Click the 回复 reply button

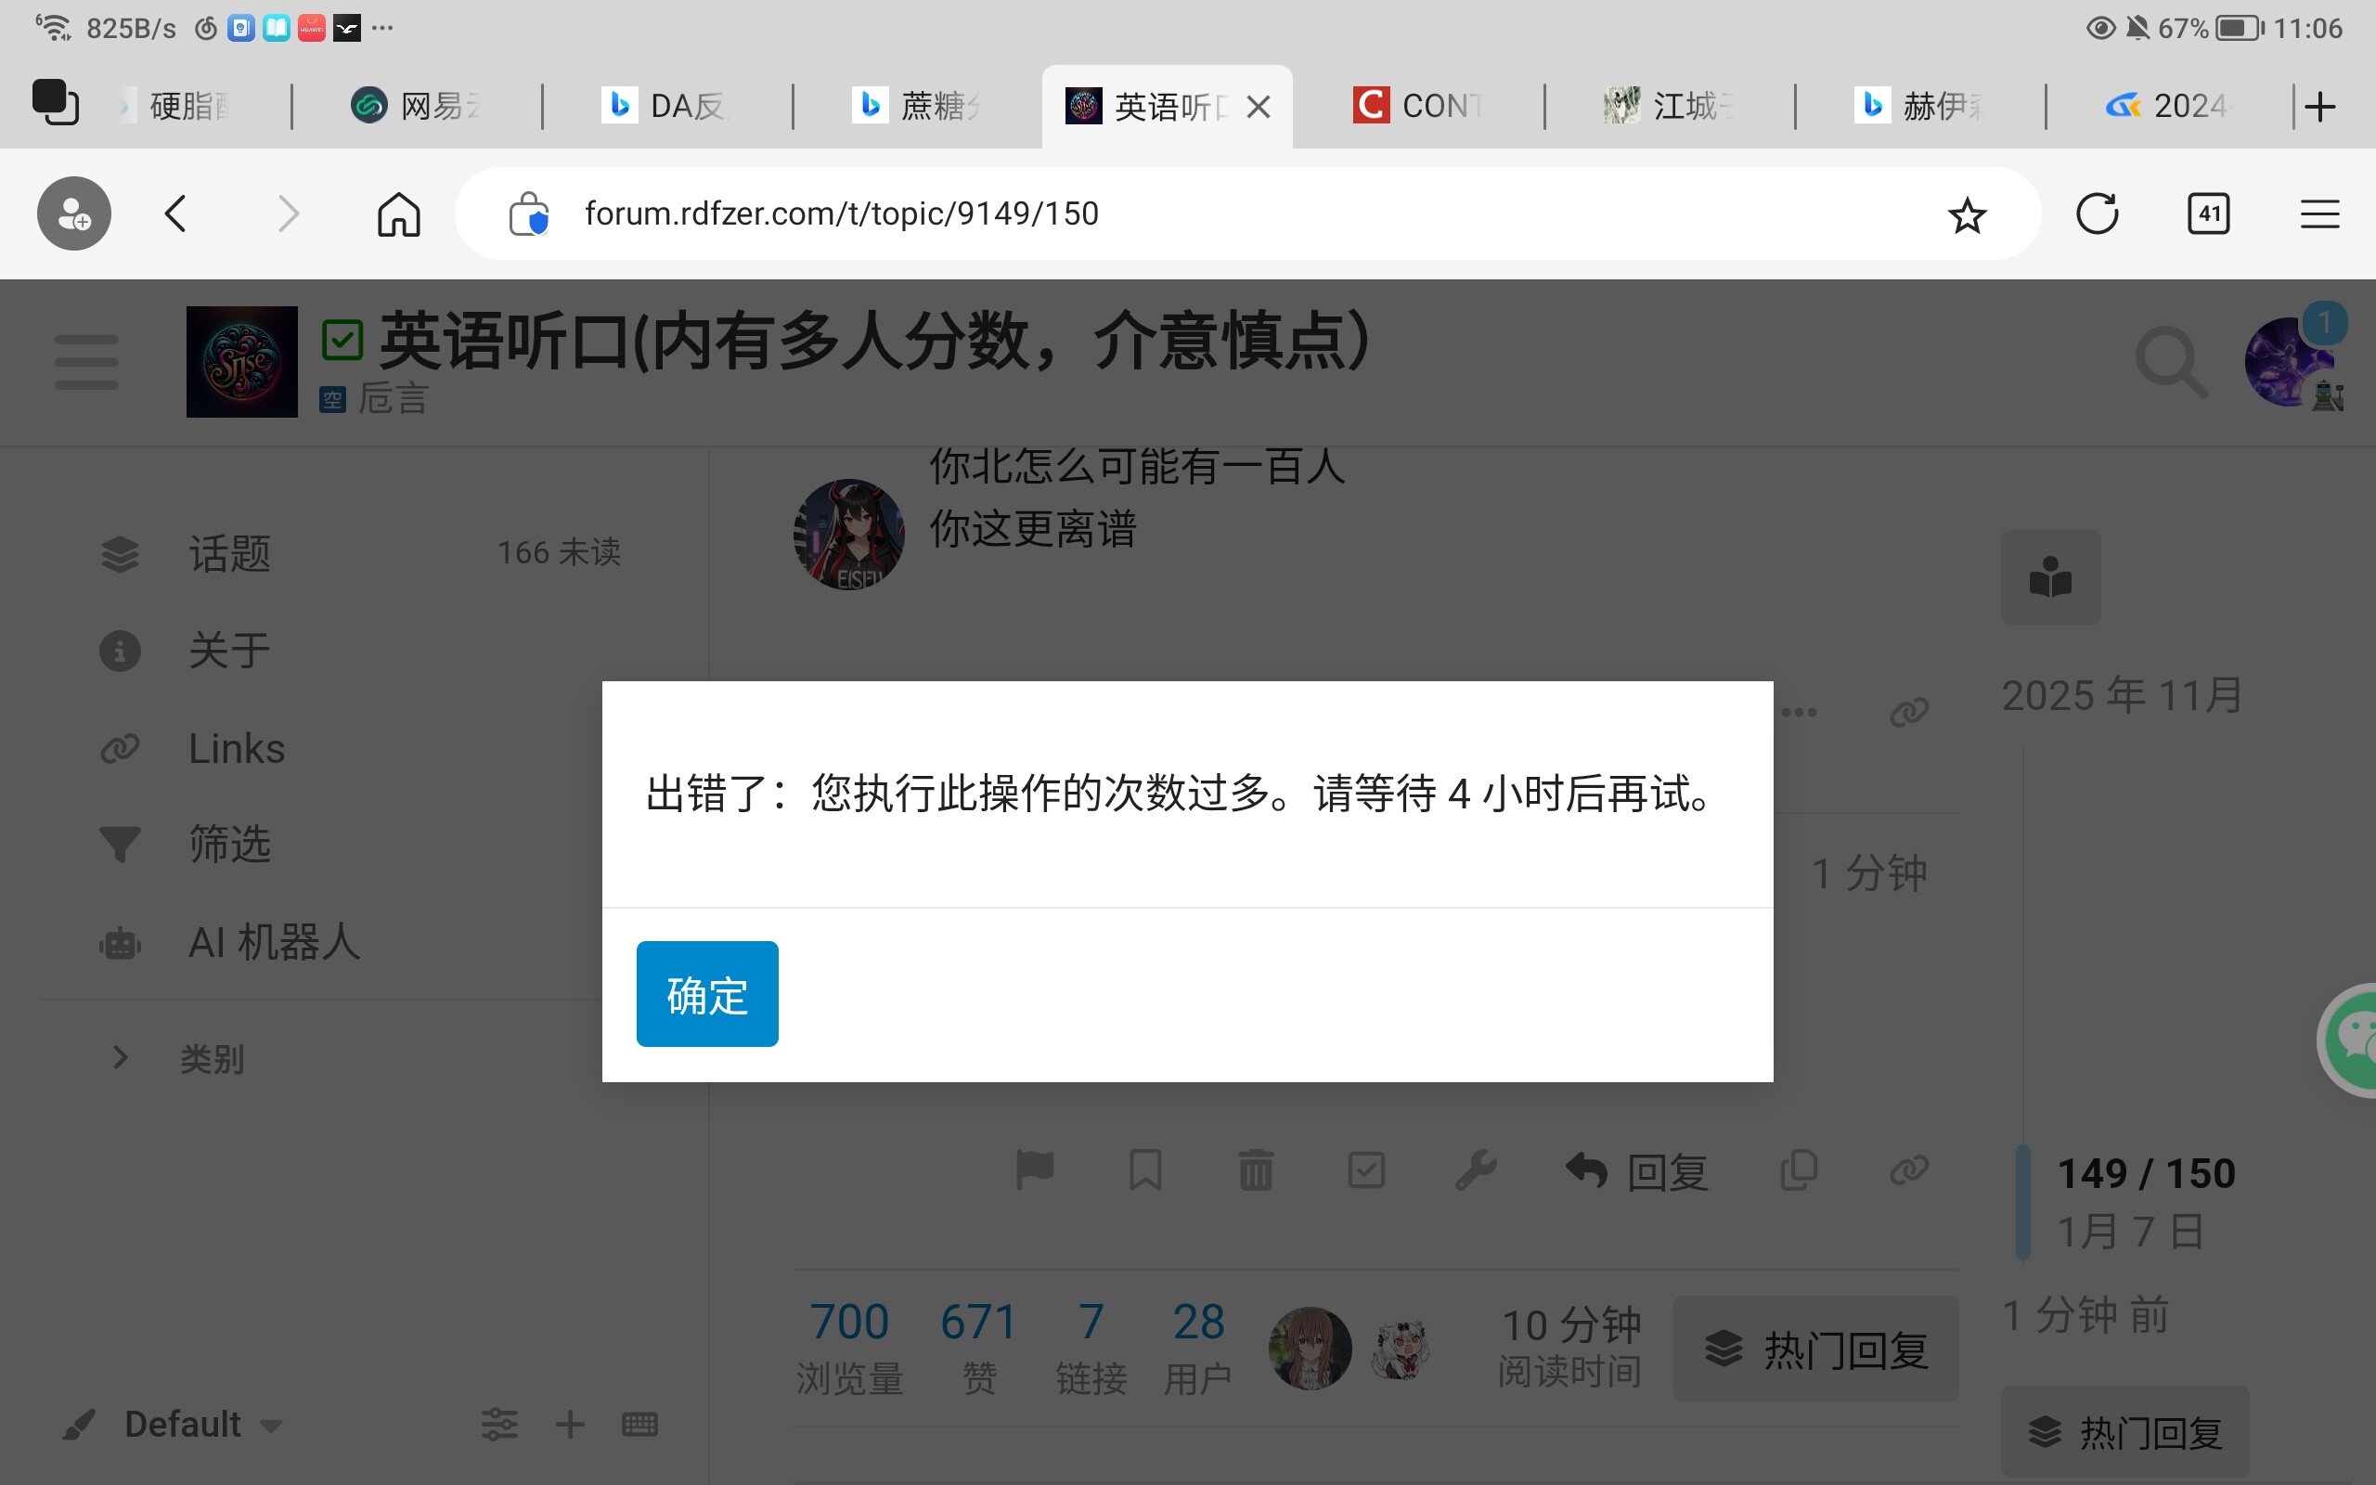(x=1633, y=1169)
